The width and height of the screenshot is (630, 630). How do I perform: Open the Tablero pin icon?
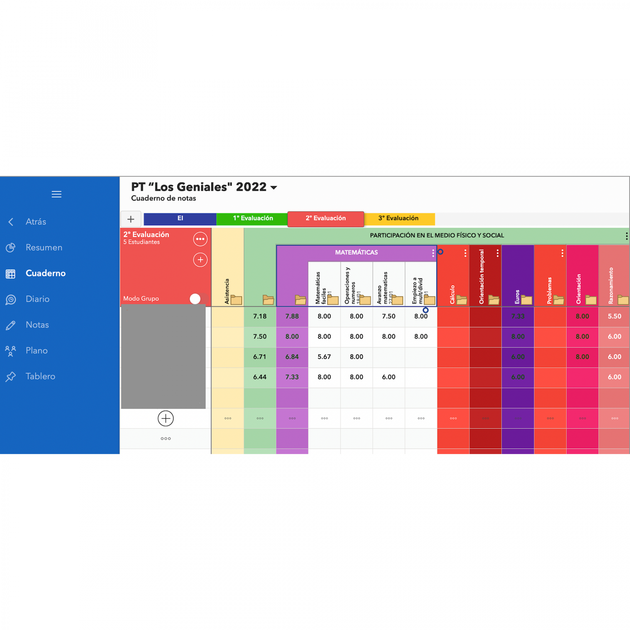[10, 376]
